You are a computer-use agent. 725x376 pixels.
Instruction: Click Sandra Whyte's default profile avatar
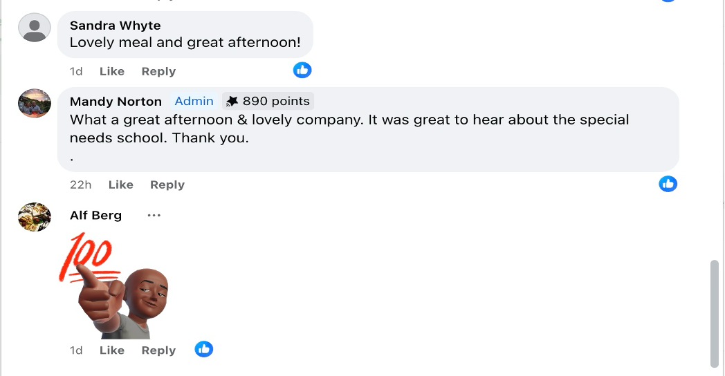(34, 28)
